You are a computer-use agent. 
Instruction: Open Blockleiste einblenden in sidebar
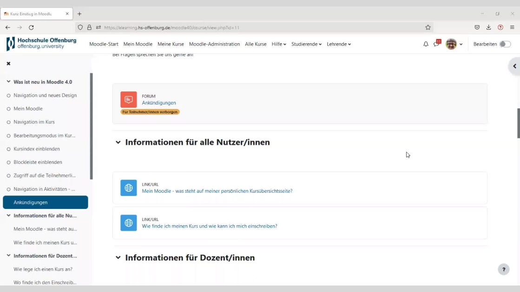click(x=38, y=162)
